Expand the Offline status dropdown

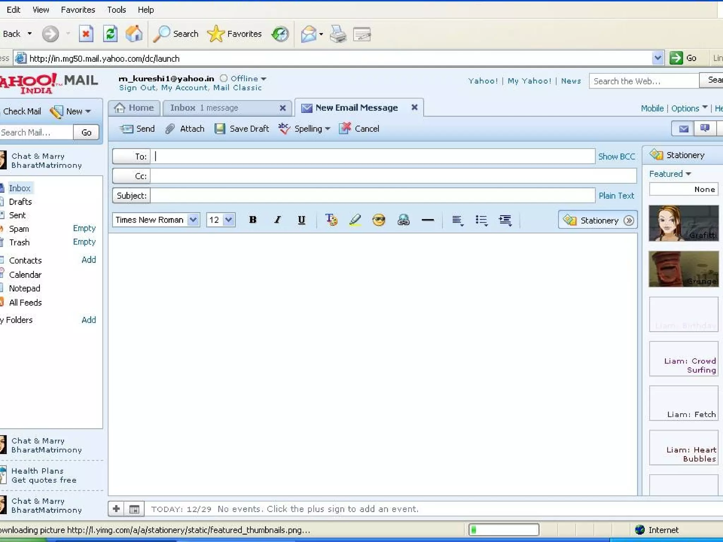point(263,79)
